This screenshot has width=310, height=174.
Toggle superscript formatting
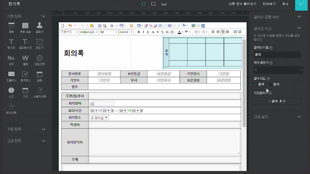[x=158, y=32]
